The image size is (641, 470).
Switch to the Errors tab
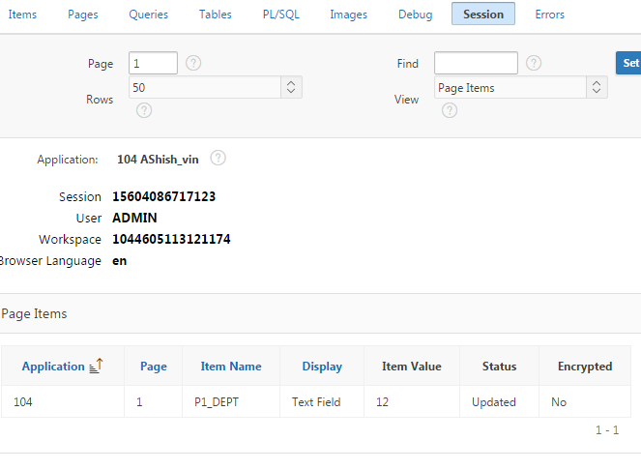(x=549, y=15)
